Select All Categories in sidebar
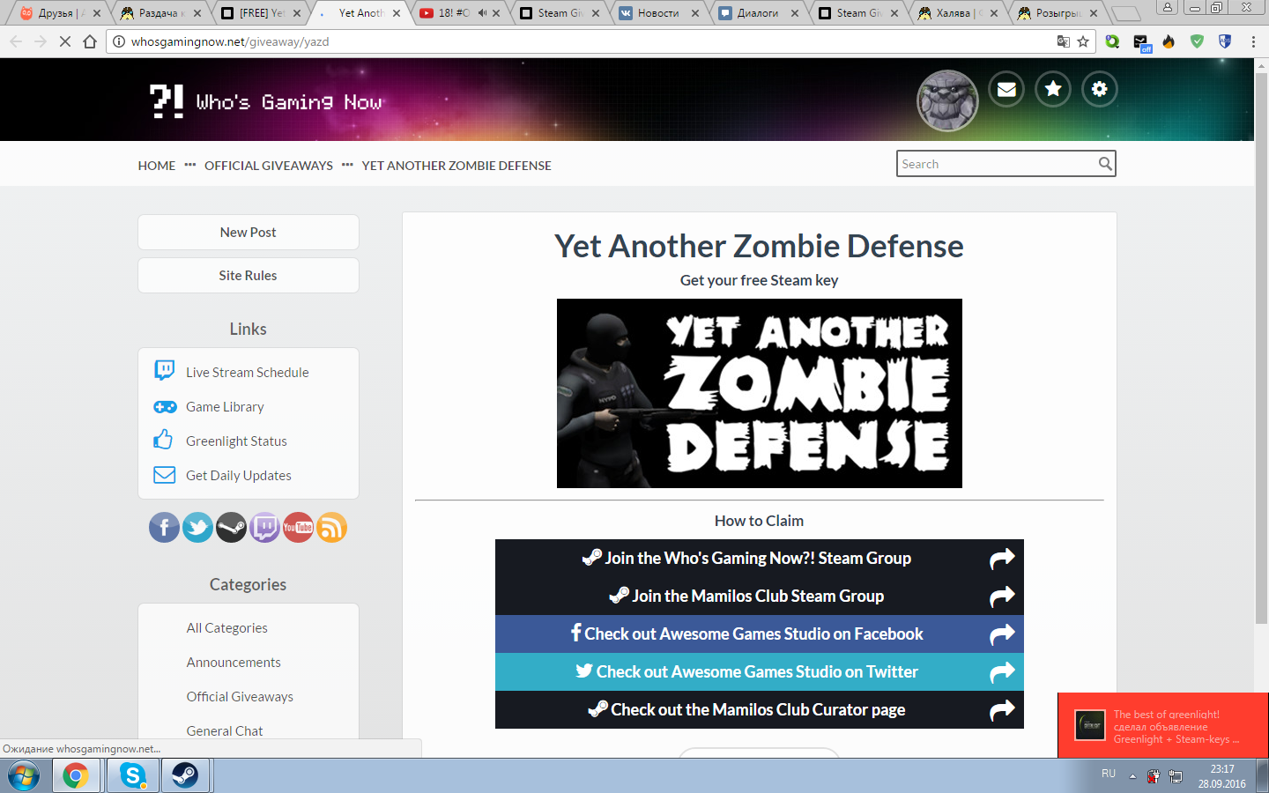 coord(227,628)
